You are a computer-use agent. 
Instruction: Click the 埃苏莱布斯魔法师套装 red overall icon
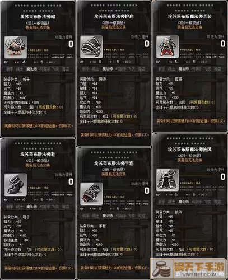point(167,47)
